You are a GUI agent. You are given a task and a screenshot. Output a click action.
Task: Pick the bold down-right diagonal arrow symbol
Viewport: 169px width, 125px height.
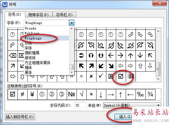point(111,66)
